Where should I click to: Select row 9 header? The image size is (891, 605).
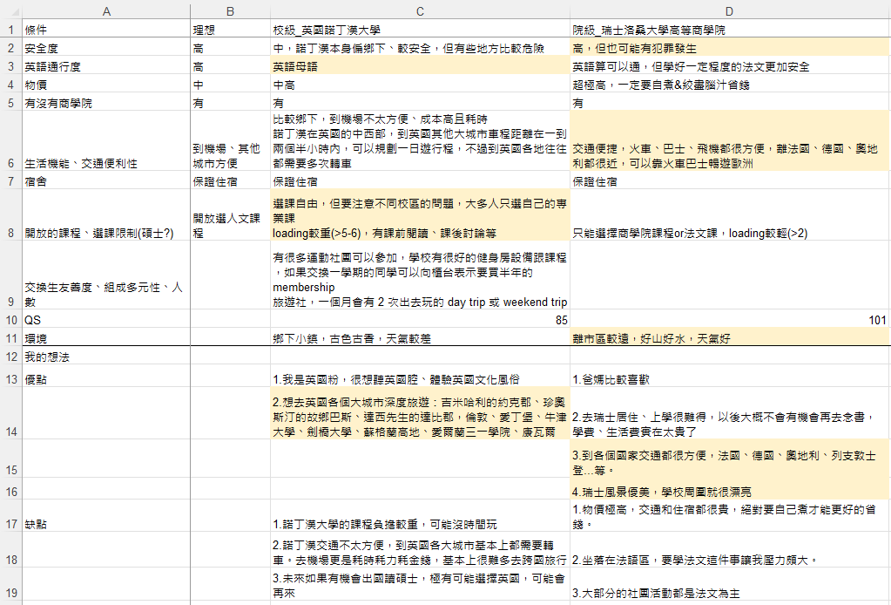click(10, 275)
